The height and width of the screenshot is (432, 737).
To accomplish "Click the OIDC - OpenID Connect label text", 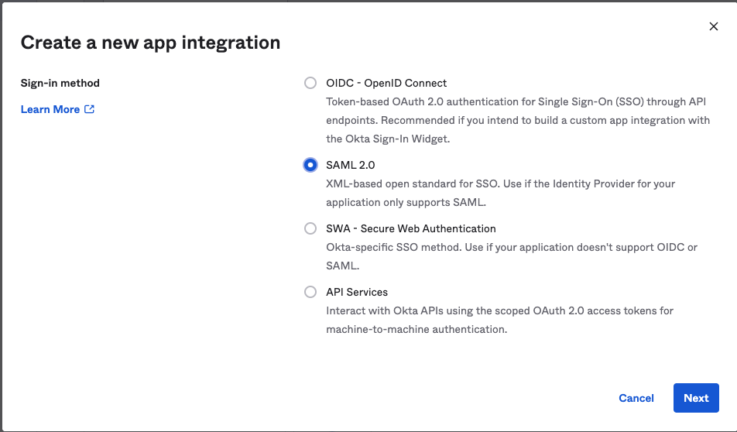I will click(x=386, y=83).
